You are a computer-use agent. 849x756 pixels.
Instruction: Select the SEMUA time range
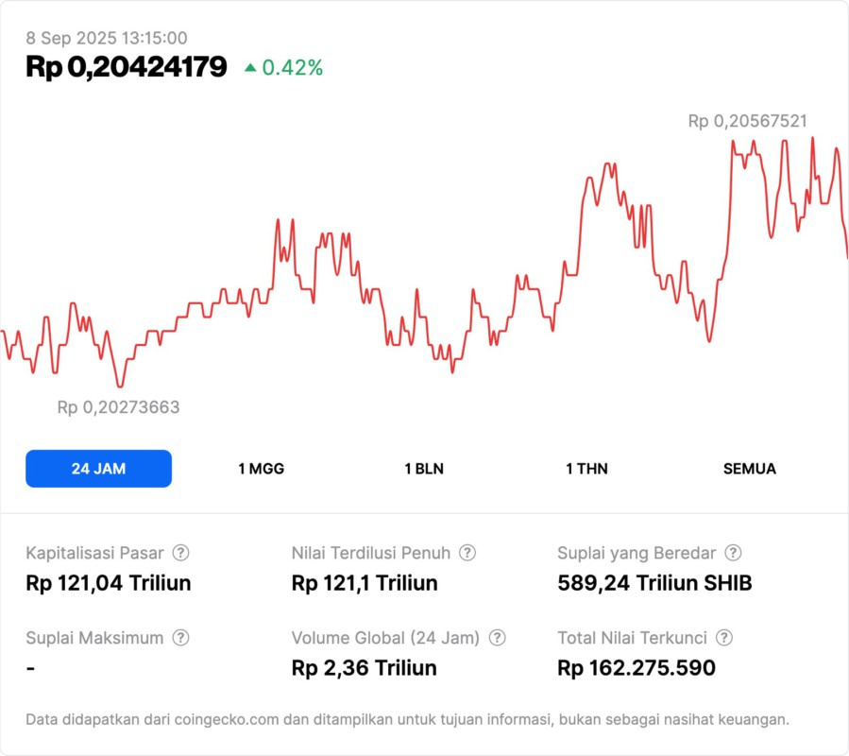750,469
